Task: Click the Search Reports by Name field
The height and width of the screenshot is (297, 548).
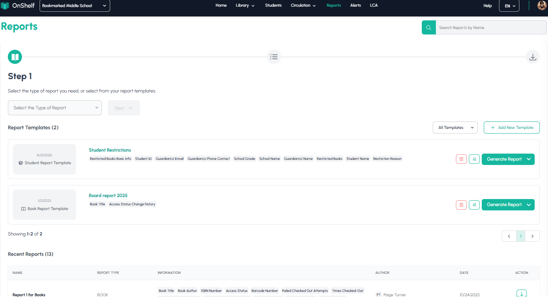Action: [x=490, y=27]
